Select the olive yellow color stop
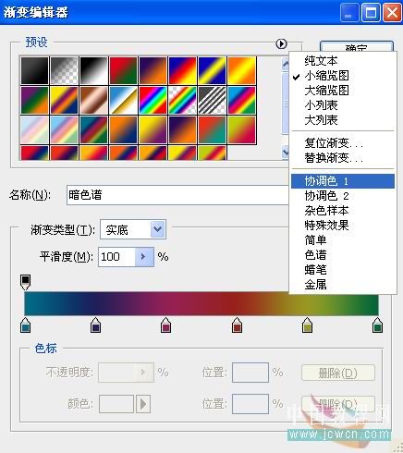The width and height of the screenshot is (403, 453). click(307, 325)
